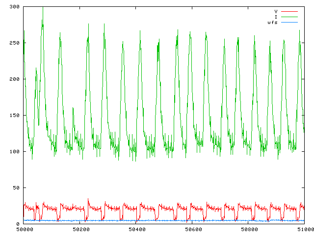Screen dimensions: 314x235
Task: Click the 150 y-axis tick label
Action: 14,116
